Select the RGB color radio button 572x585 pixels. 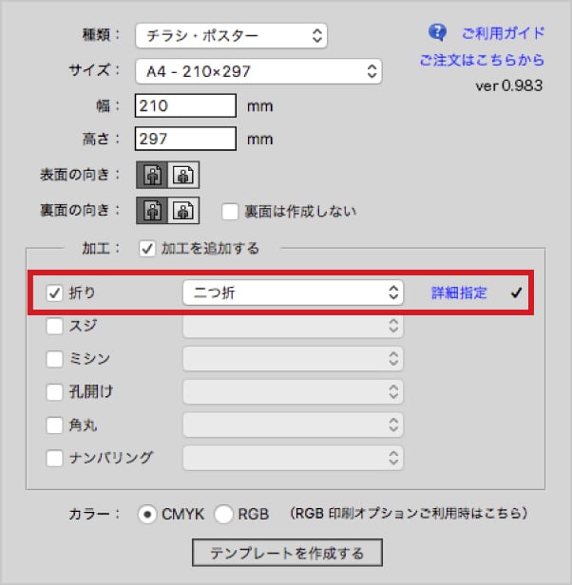point(223,515)
